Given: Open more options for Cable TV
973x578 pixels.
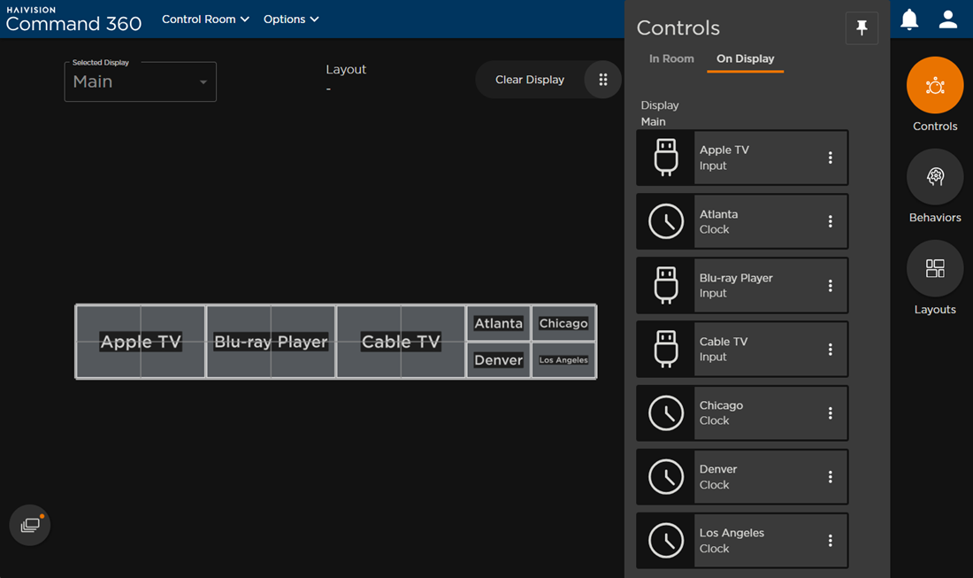Looking at the screenshot, I should [x=831, y=350].
